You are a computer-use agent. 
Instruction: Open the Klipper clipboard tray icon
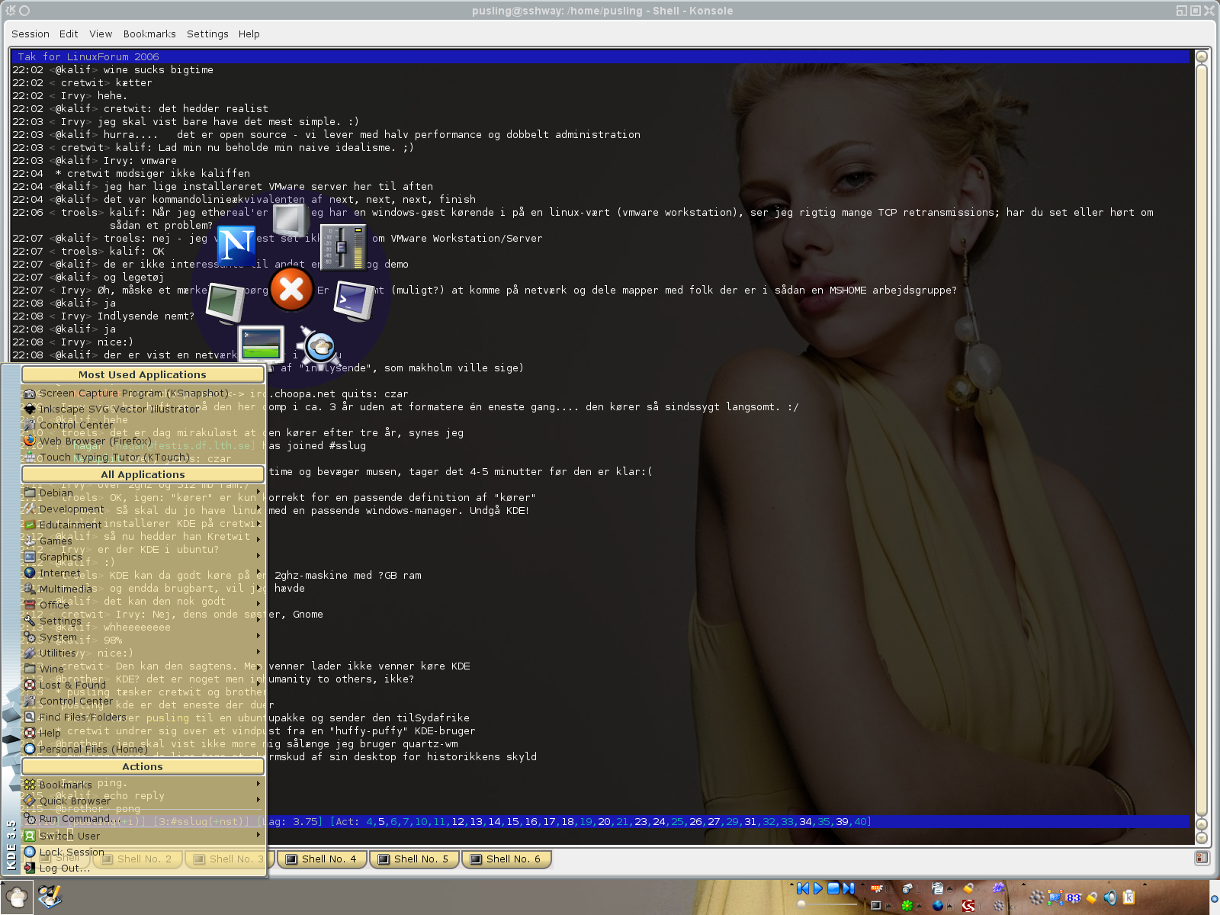pos(1129,897)
